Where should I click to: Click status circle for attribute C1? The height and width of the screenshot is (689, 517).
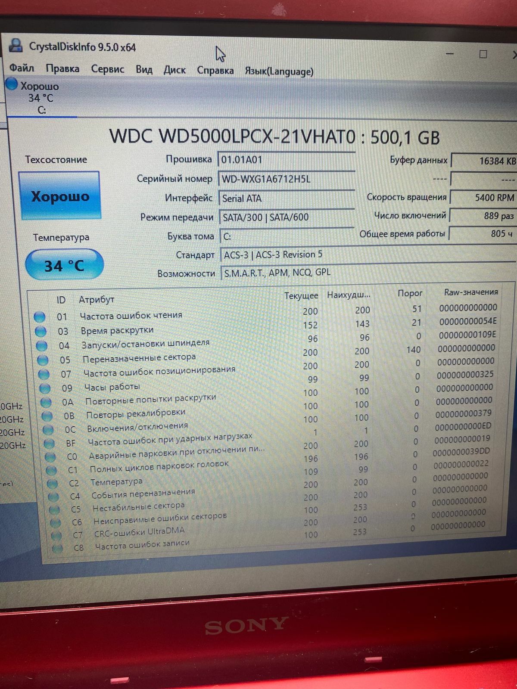pos(51,470)
